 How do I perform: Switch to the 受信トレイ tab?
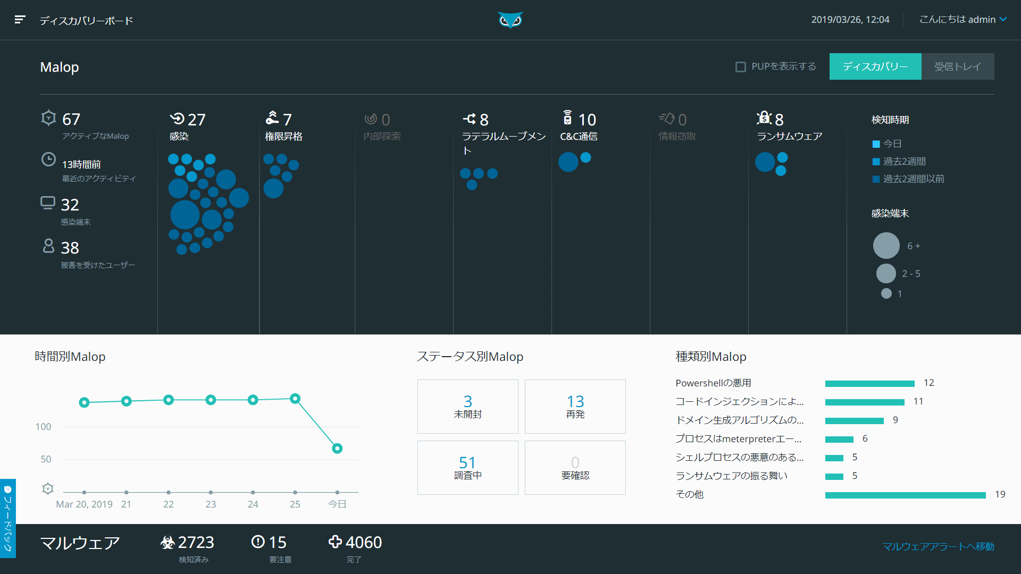click(x=957, y=66)
